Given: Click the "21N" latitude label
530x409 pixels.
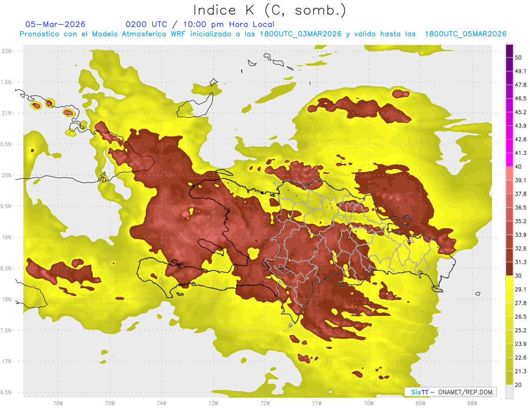Looking at the screenshot, I should click(x=7, y=113).
